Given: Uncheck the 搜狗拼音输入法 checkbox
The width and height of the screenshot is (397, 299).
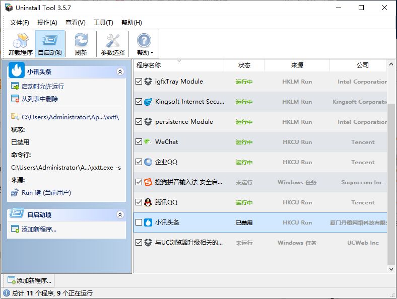Looking at the screenshot, I should [x=139, y=182].
